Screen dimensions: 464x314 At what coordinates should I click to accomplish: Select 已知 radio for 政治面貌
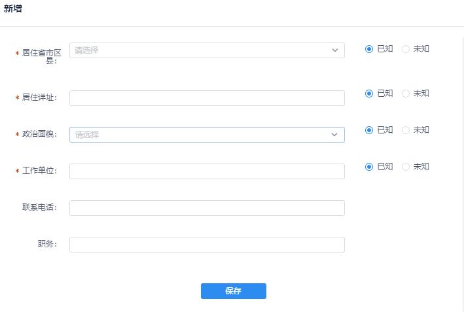pyautogui.click(x=369, y=130)
